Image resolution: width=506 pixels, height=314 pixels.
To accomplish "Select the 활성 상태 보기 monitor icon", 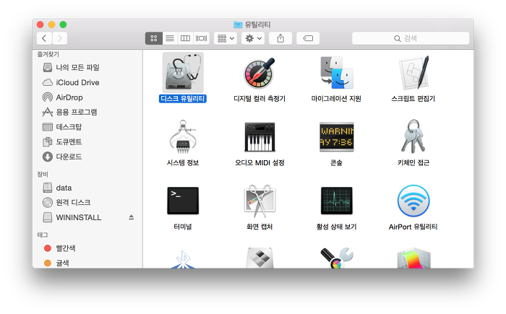I will click(x=337, y=201).
